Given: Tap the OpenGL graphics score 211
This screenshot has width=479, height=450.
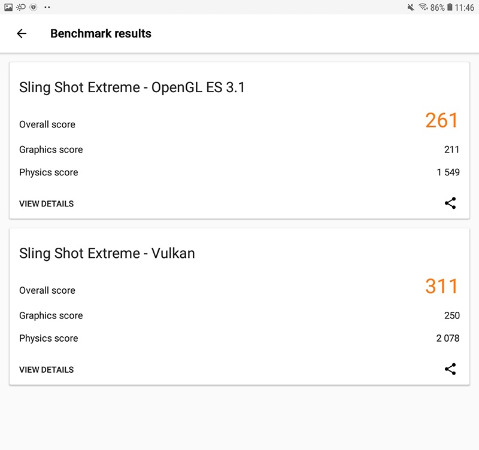Looking at the screenshot, I should [x=451, y=150].
